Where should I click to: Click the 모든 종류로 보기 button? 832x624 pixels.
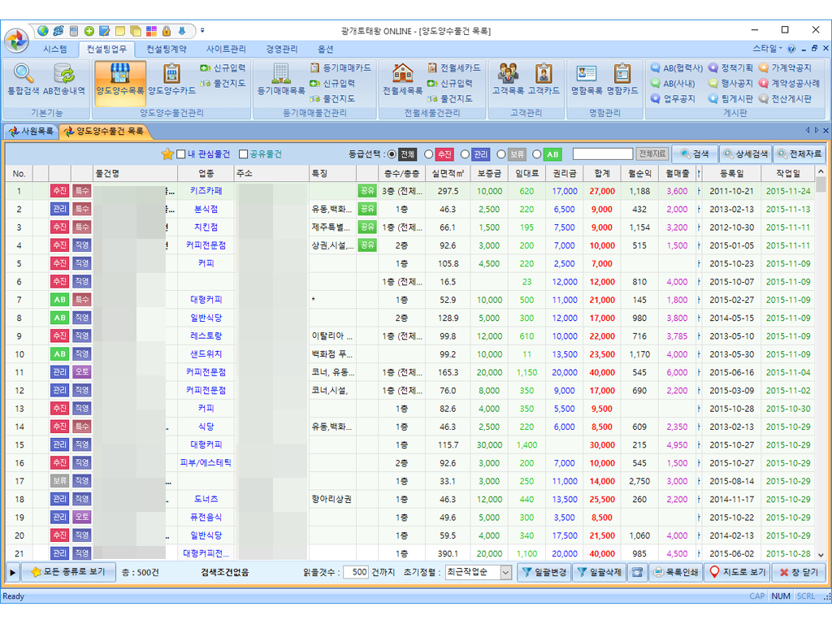tap(68, 572)
